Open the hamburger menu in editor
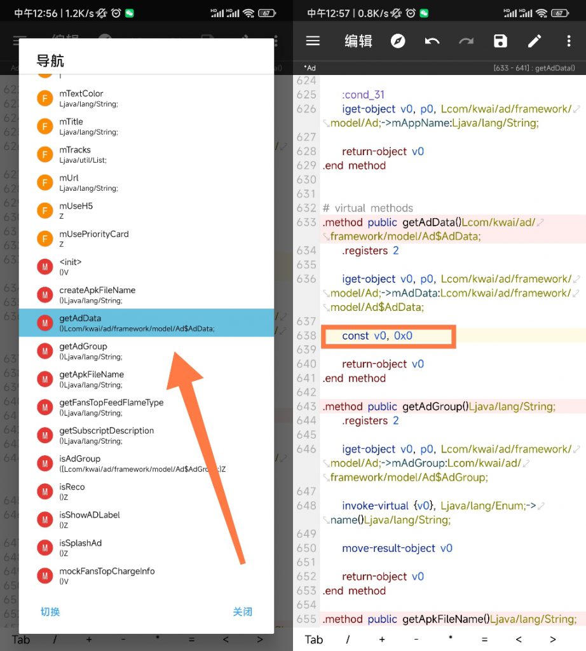586x651 pixels. tap(312, 41)
